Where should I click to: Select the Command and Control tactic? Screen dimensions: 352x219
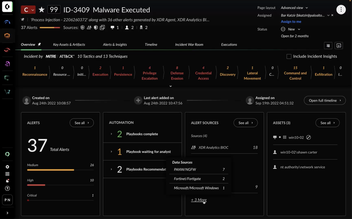point(295,73)
